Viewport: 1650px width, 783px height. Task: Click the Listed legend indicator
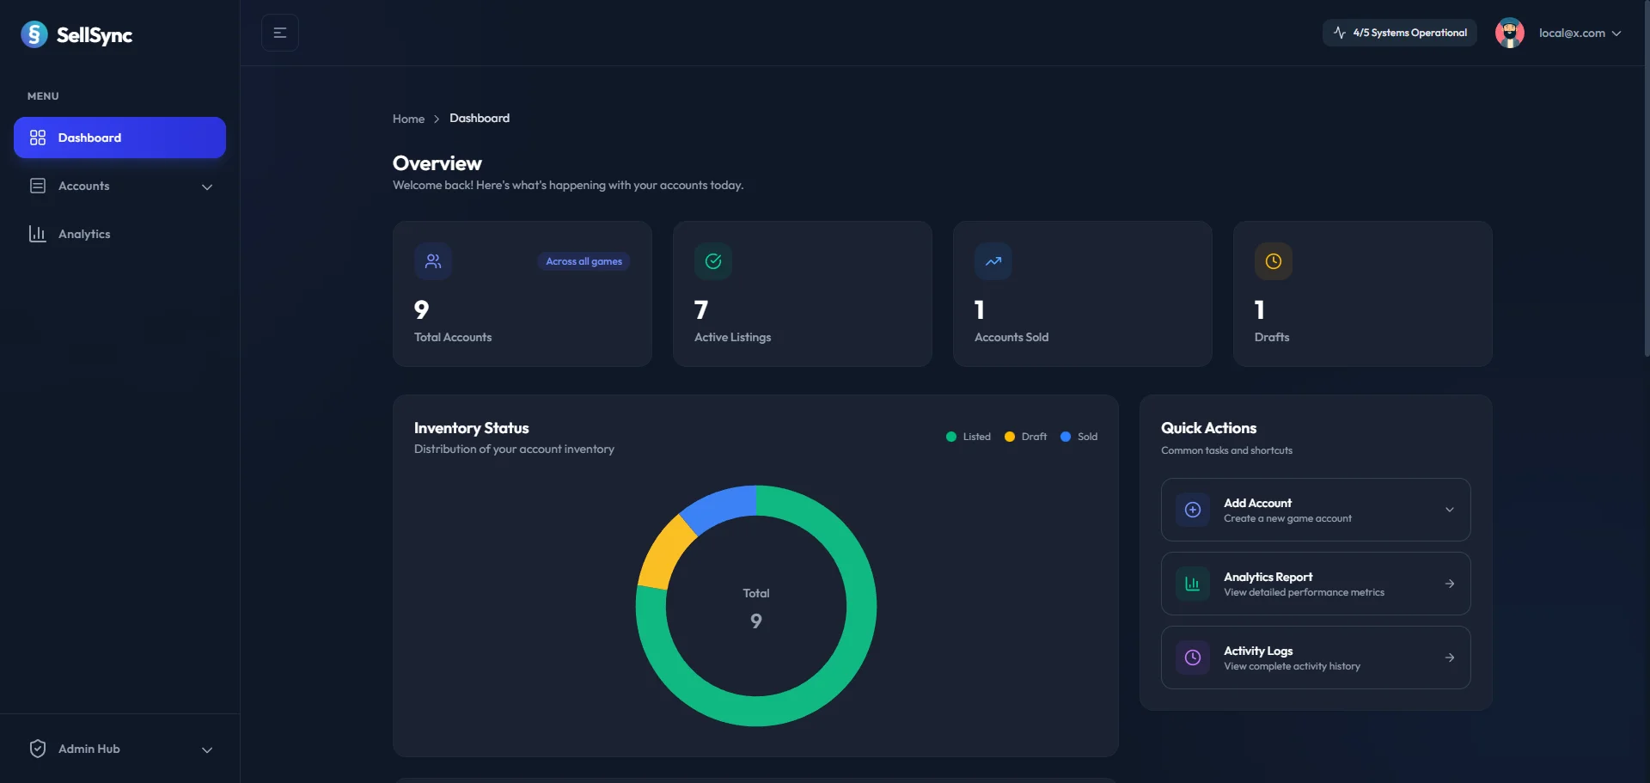pos(950,436)
